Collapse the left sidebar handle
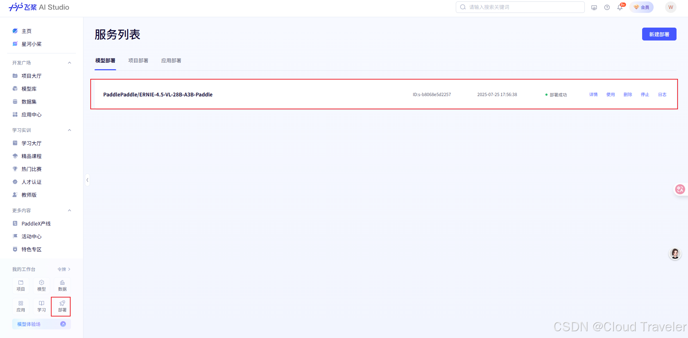Screen dimensions: 688x338 point(87,180)
